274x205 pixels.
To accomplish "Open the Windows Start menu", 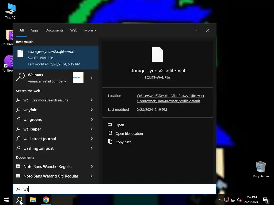I will click(x=6, y=200).
